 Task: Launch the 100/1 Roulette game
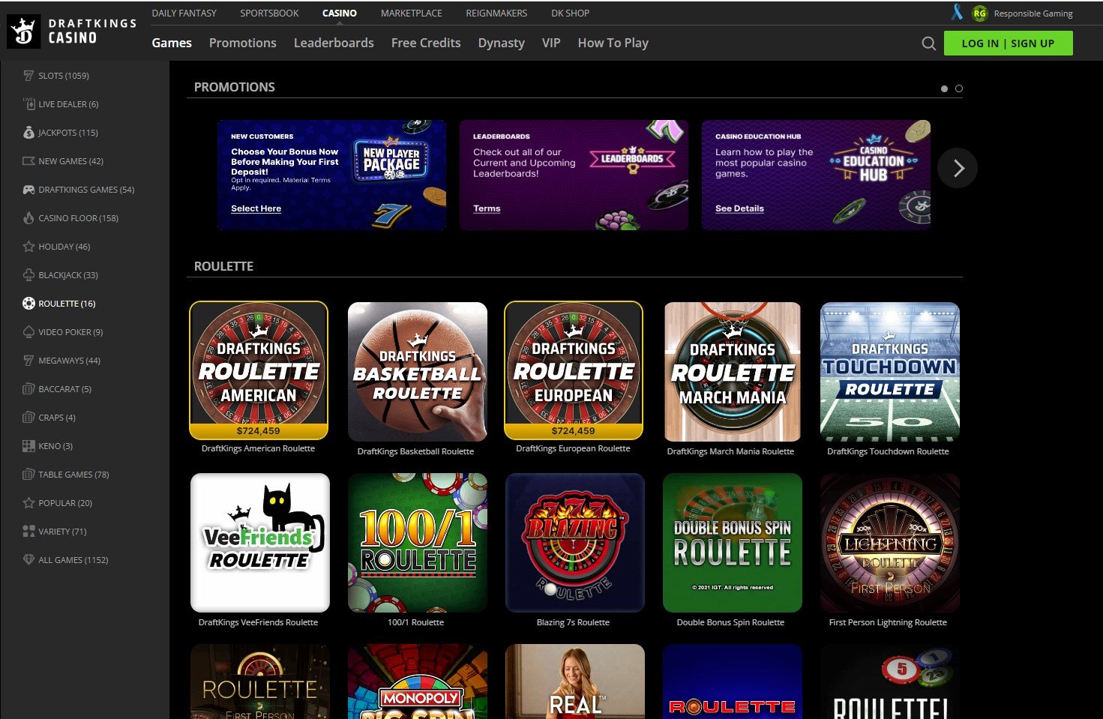[x=418, y=543]
